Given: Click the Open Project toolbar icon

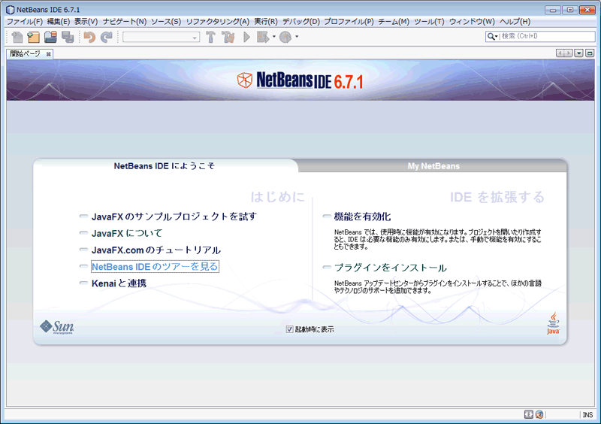Looking at the screenshot, I should pos(50,38).
